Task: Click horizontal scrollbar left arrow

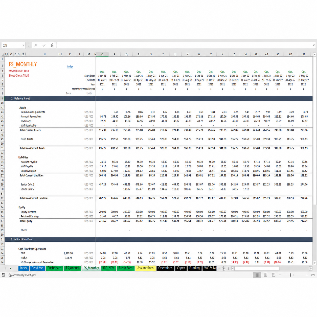Action: 233,268
